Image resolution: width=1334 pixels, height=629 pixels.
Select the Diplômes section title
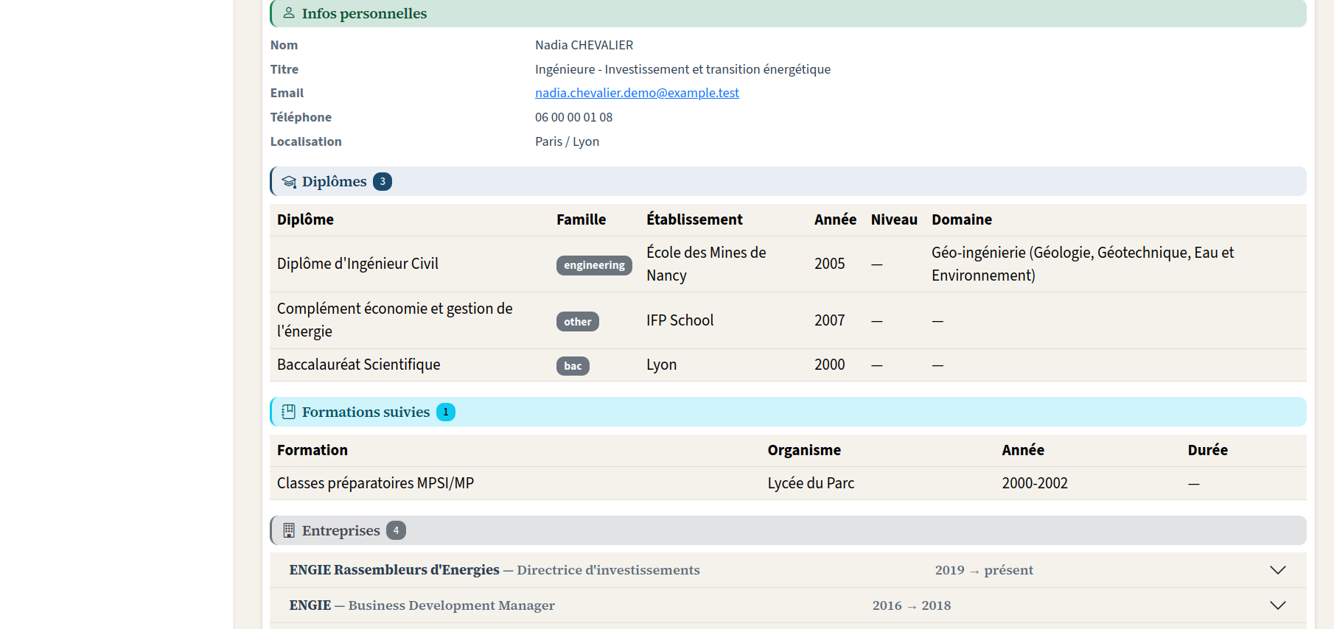[x=334, y=181]
